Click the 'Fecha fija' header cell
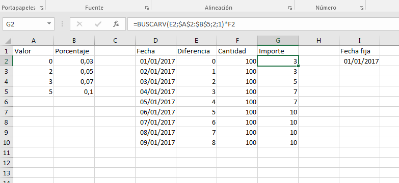 359,51
